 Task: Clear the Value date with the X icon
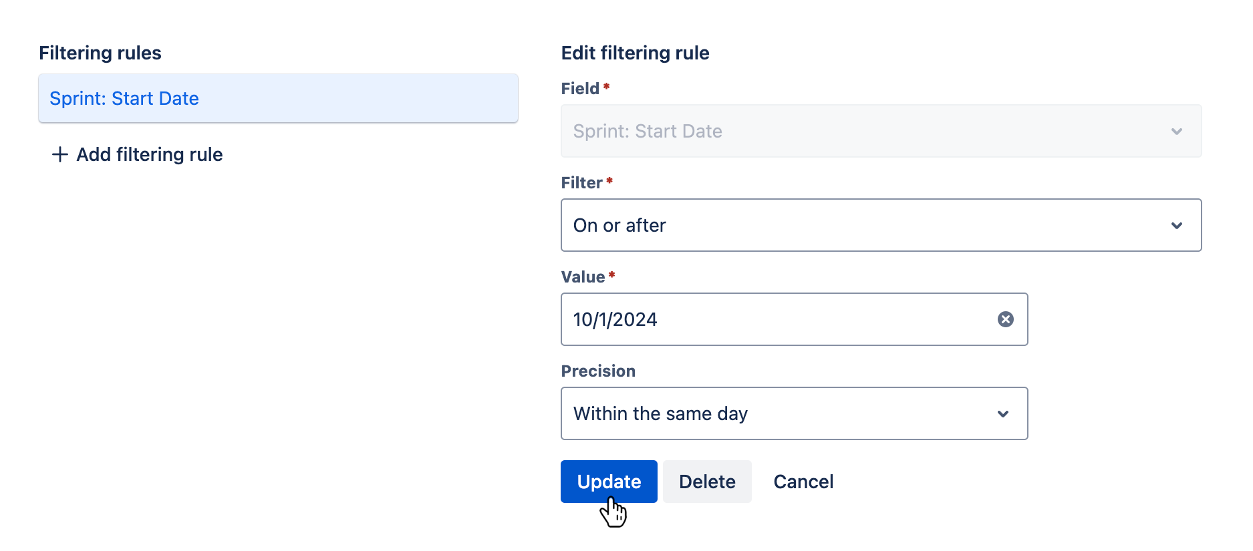click(1006, 319)
